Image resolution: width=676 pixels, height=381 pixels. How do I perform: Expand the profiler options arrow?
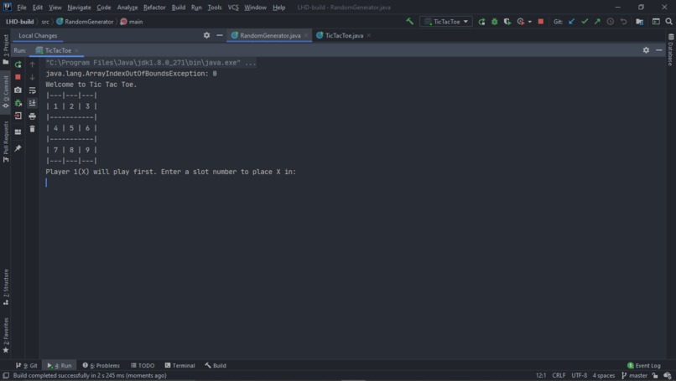[530, 22]
